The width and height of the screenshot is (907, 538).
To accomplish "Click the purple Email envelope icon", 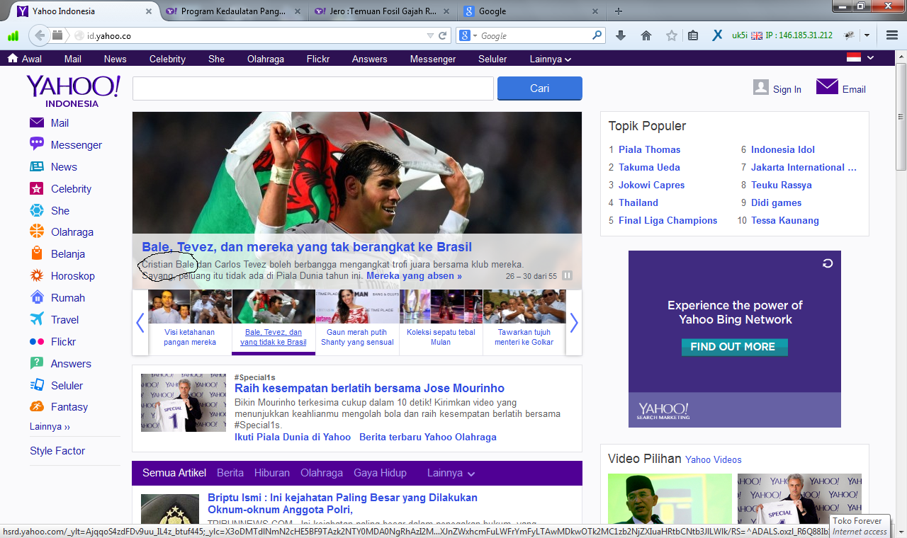I will [827, 87].
